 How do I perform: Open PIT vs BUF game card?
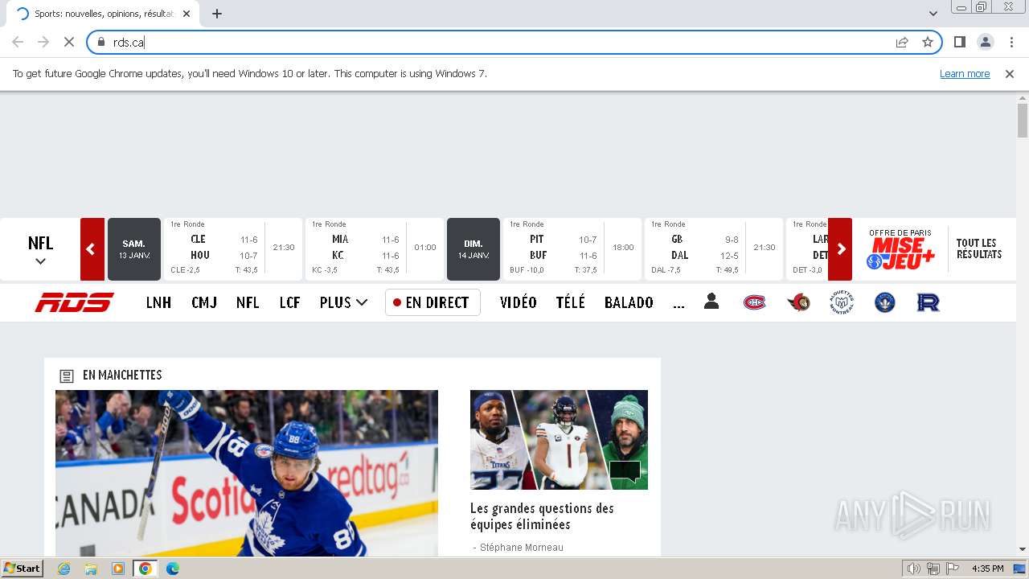572,249
